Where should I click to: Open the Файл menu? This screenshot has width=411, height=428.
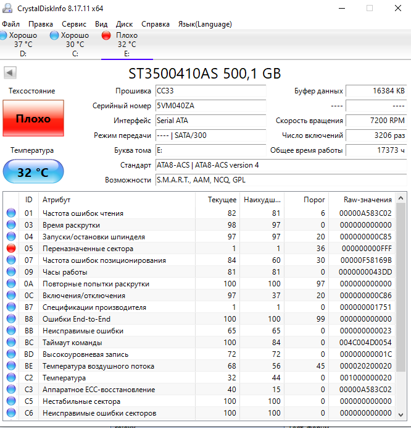(x=11, y=24)
